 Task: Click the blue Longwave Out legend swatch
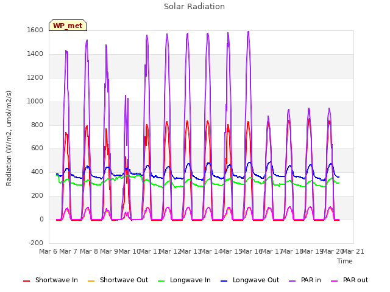tap(224, 281)
